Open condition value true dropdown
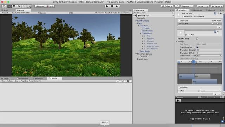The height and width of the screenshot is (127, 225). pos(211,91)
